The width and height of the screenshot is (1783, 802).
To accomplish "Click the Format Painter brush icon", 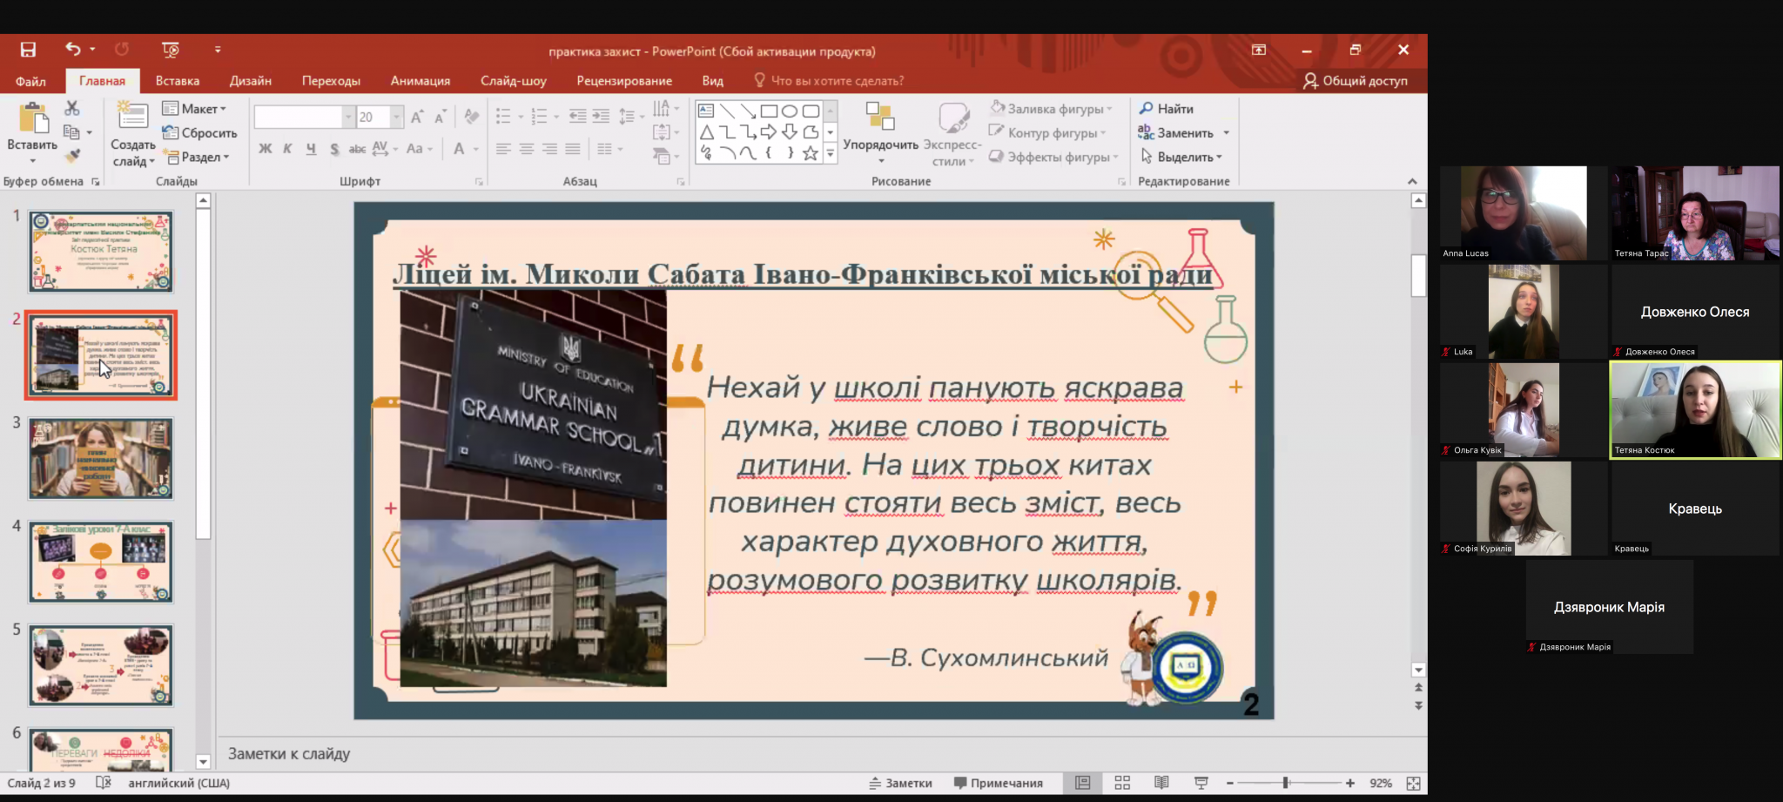I will 72,155.
